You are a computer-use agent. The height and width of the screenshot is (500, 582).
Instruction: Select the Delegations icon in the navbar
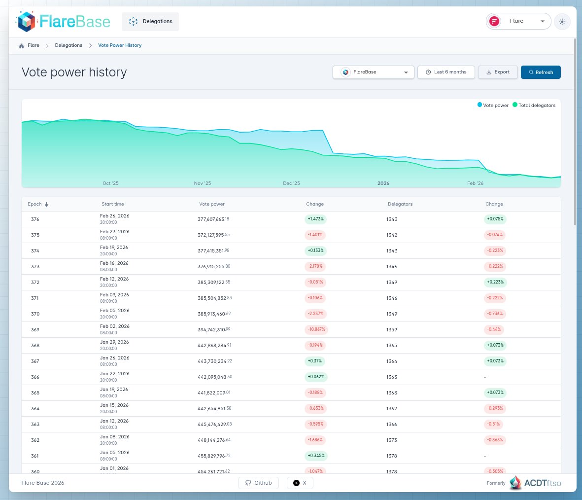tap(133, 21)
